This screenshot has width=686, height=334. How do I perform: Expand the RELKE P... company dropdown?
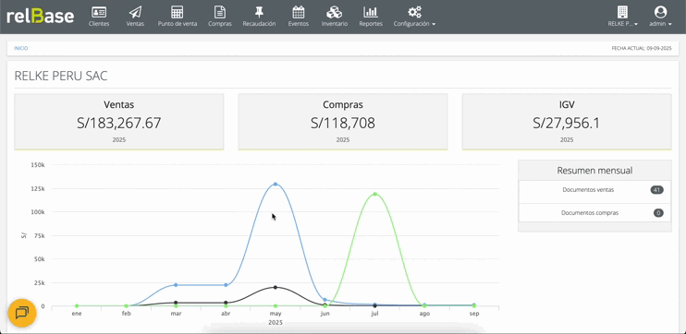point(622,24)
